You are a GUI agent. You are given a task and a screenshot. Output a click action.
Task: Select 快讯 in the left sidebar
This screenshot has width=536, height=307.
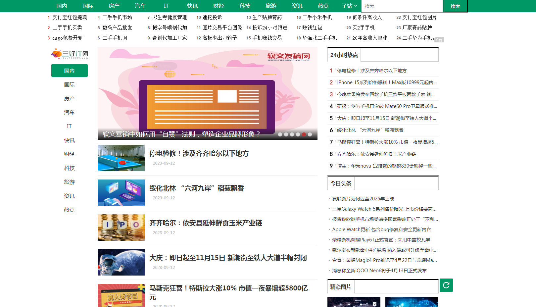pos(70,140)
